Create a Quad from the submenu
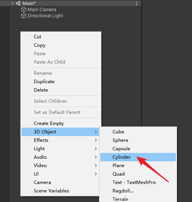192x202 pixels. tap(138, 174)
